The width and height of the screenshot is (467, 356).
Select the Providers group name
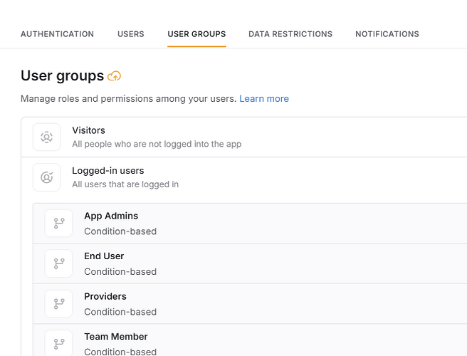click(105, 296)
